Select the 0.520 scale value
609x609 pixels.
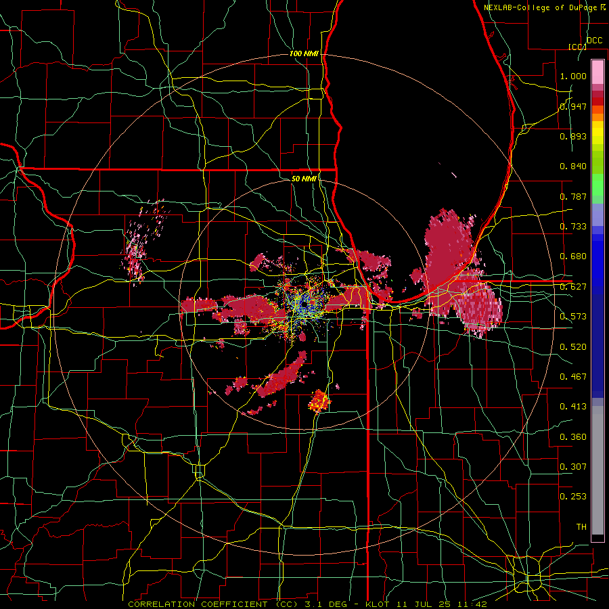tap(573, 347)
